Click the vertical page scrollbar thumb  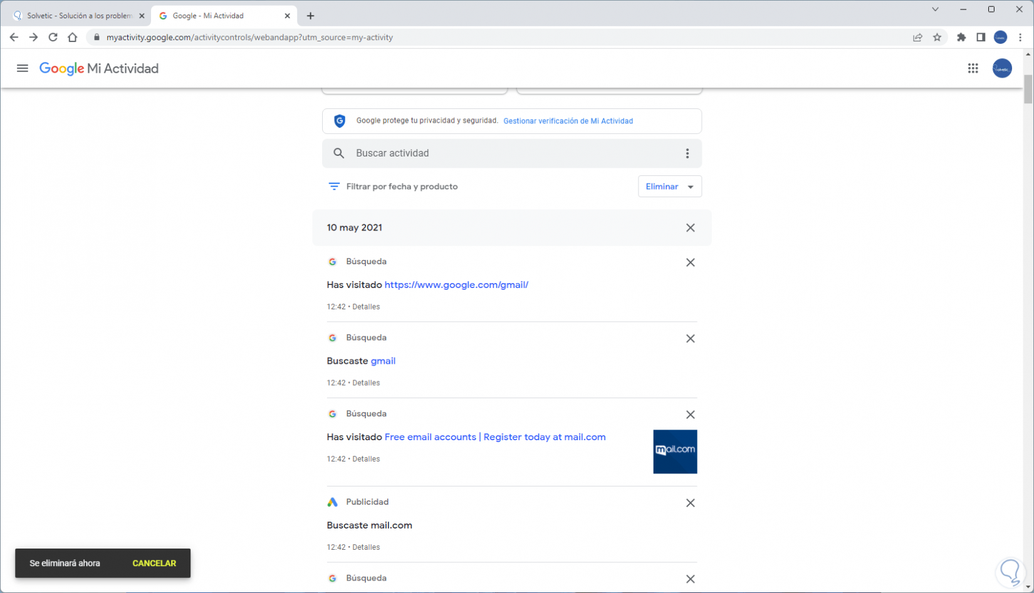[1028, 90]
